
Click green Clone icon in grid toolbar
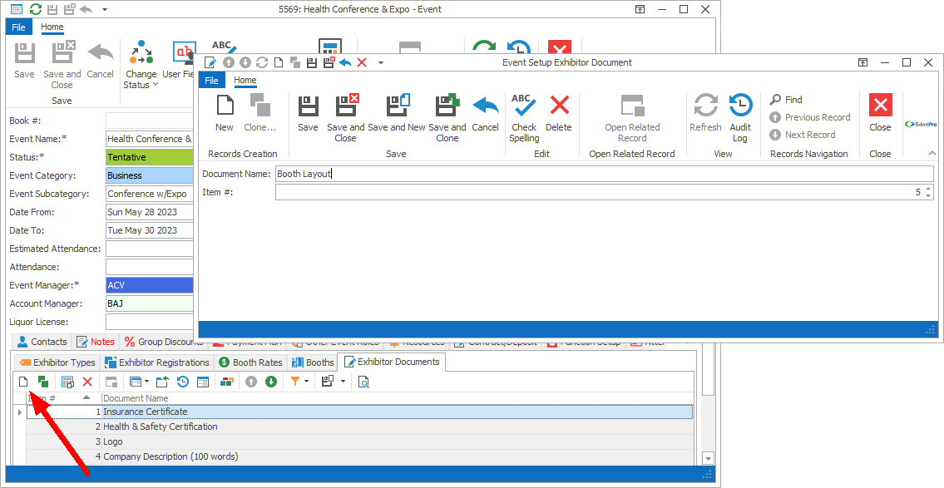pyautogui.click(x=42, y=382)
